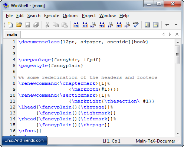Click \markboth on line 9
The height and width of the screenshot is (147, 184).
tap(85, 90)
